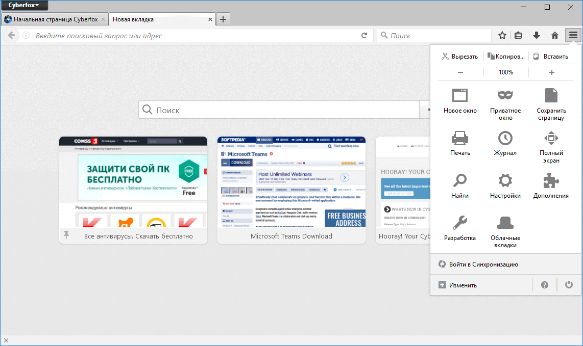Unpin the Все антивирусы tile pin icon

(66, 234)
